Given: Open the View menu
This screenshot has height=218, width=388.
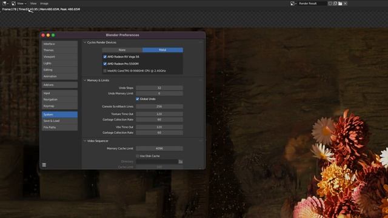Looking at the screenshot, I should point(33,4).
